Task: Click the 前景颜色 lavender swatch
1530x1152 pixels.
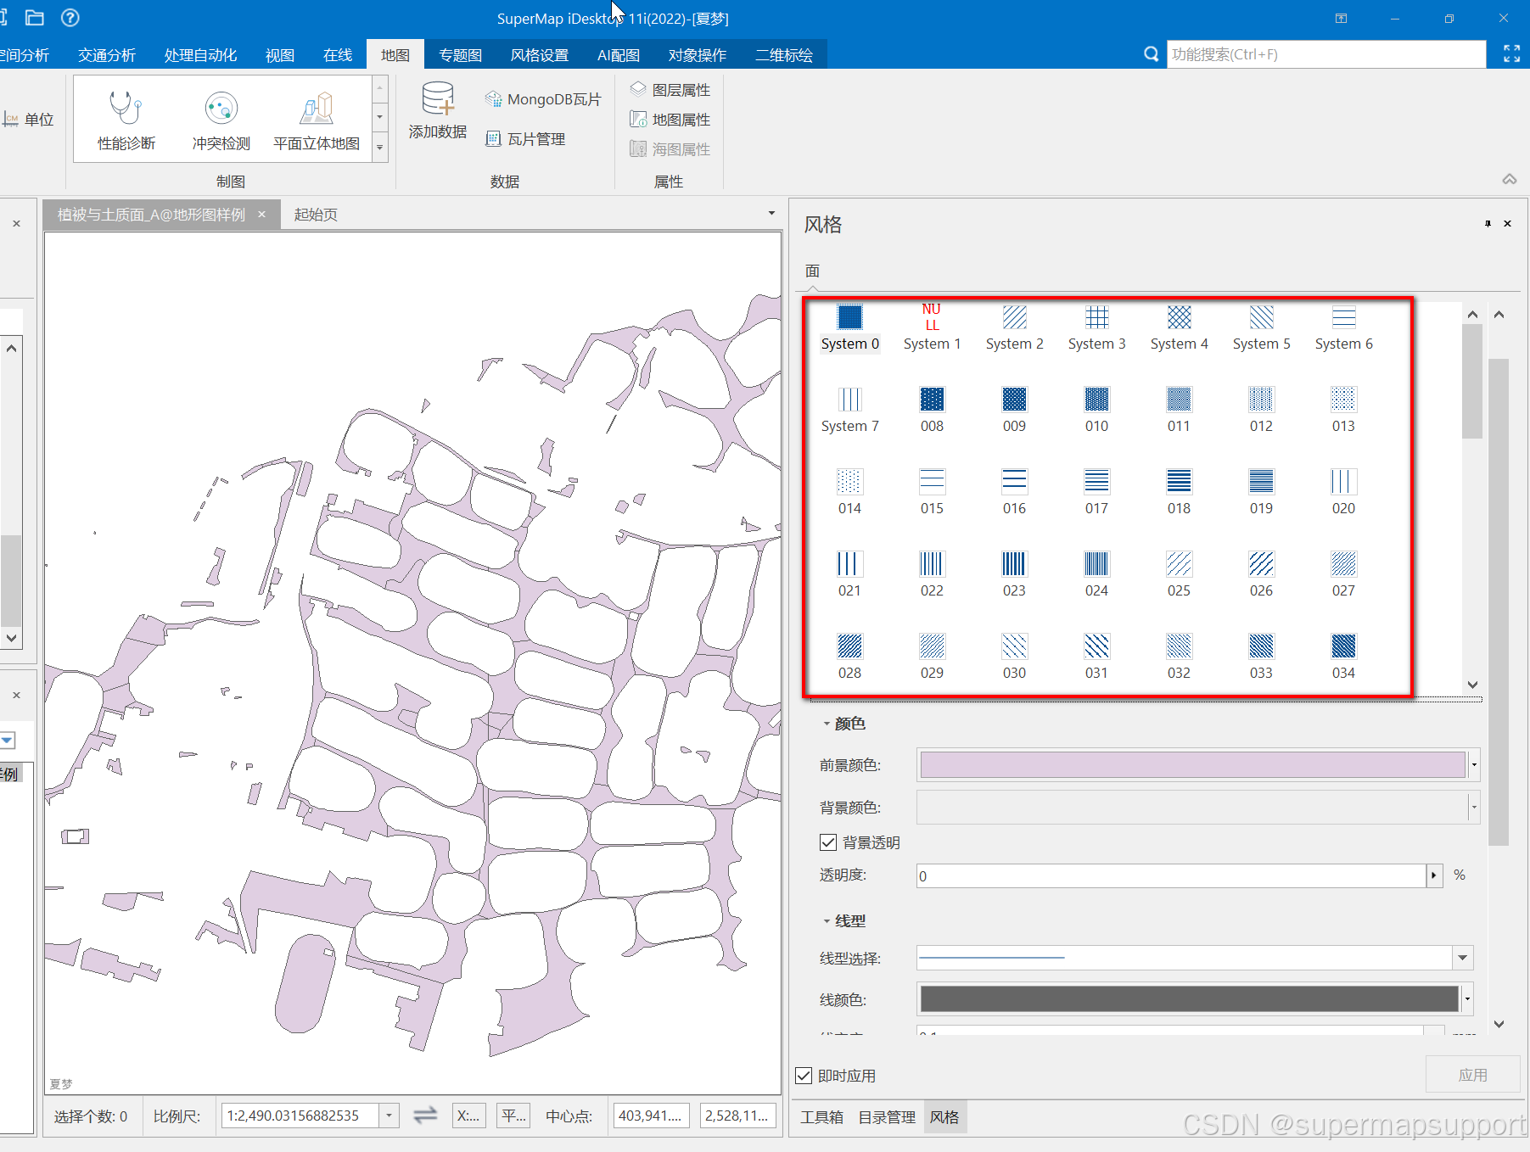Action: 1192,765
